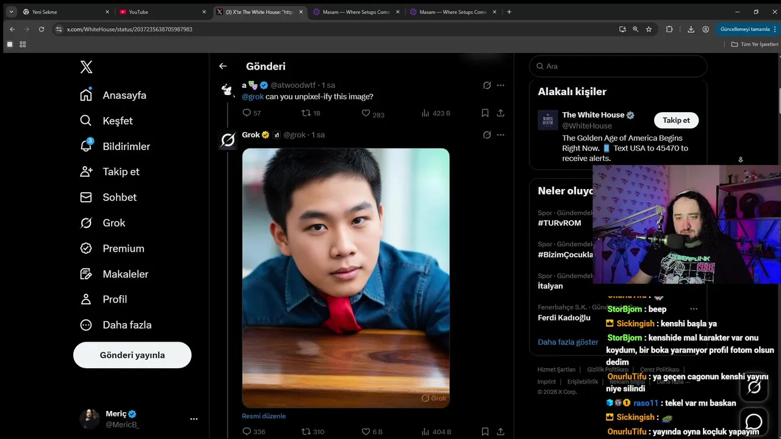
Task: Click the back arrow beside Gönderi
Action: (x=223, y=66)
